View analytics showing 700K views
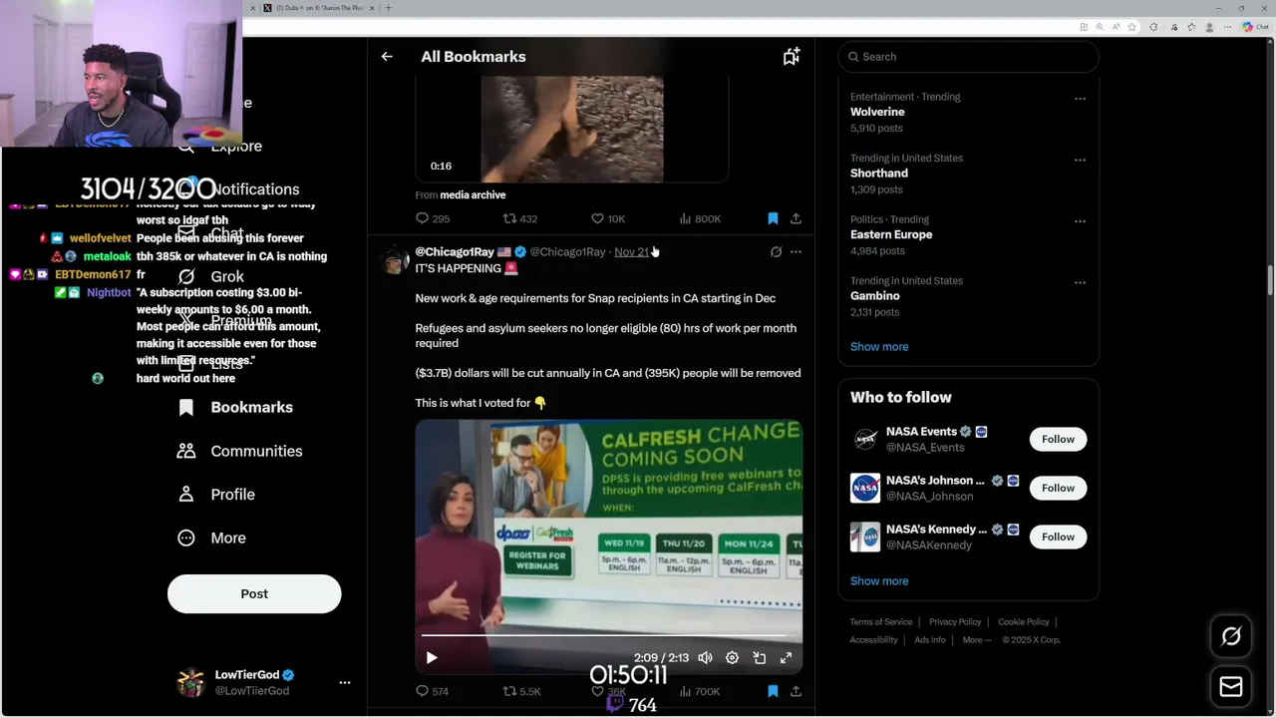 pos(700,691)
